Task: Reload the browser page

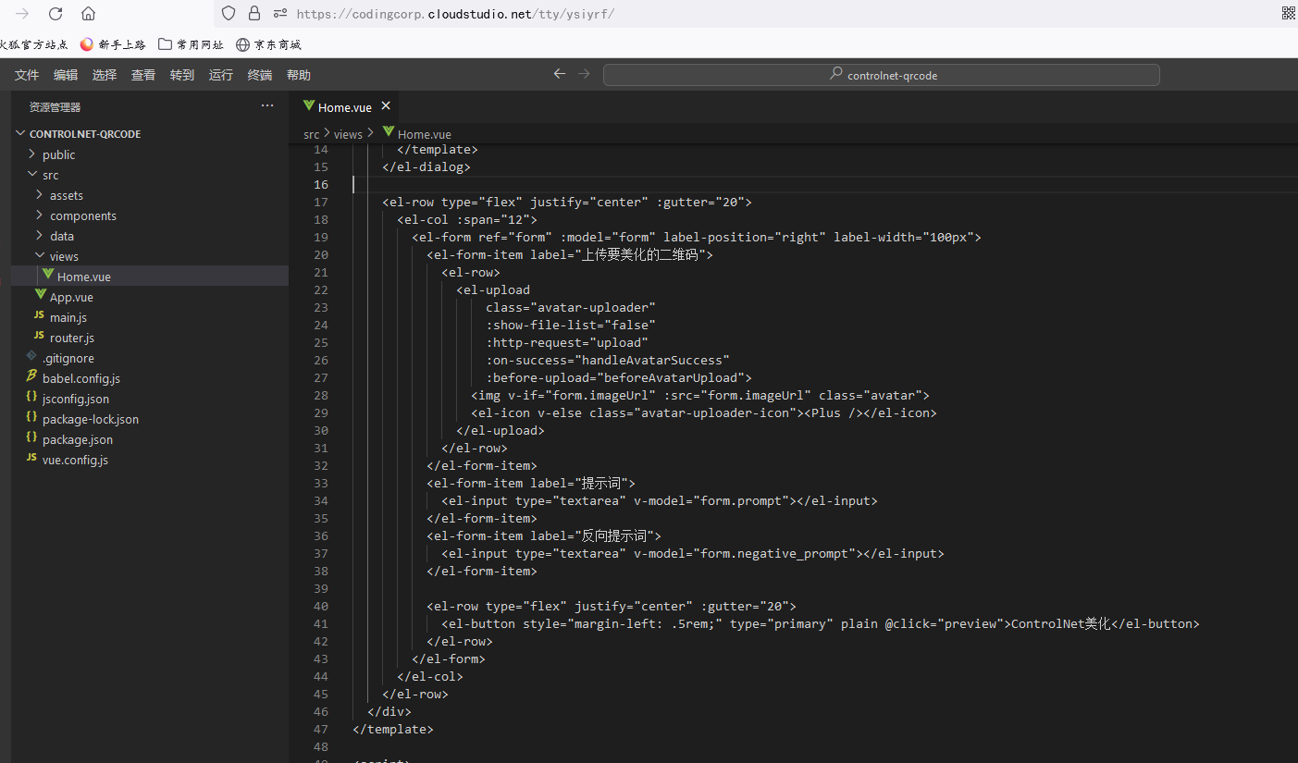Action: [56, 14]
